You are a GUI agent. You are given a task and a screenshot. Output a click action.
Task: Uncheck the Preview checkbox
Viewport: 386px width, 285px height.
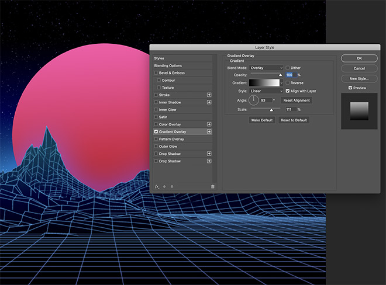[x=350, y=88]
